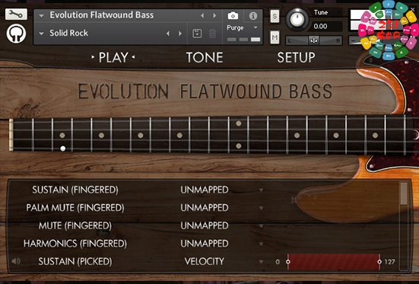Expand Harmonics (Fingered) mapping dropdown arrow
This screenshot has width=419, height=284.
coord(261,244)
